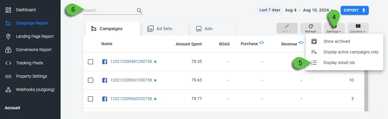Viewport: 388px width, 119px height.
Task: Open the Dashboard sidebar icon
Action: coord(8,10)
